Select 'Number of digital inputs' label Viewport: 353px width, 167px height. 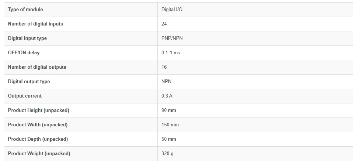click(35, 24)
